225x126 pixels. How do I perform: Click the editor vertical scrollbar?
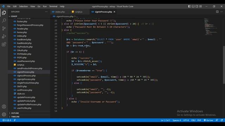pos(224,65)
